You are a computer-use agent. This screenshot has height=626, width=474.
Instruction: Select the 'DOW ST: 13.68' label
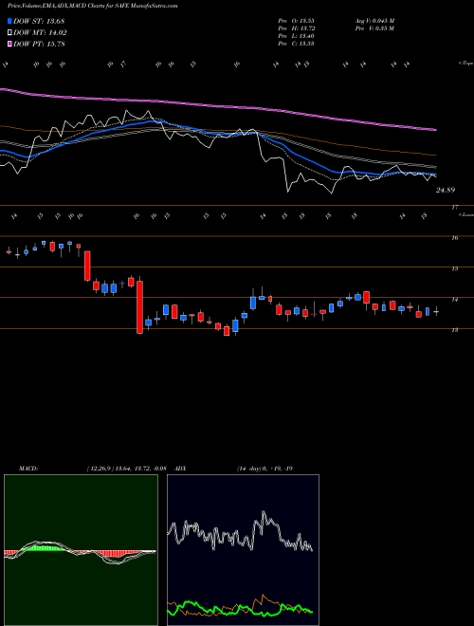39,21
